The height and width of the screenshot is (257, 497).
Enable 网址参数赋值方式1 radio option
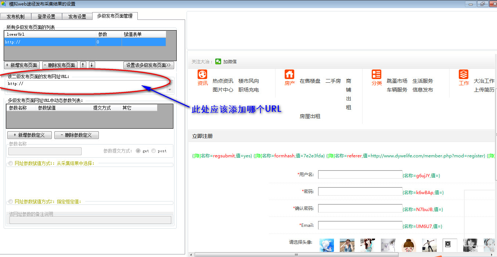(x=11, y=163)
